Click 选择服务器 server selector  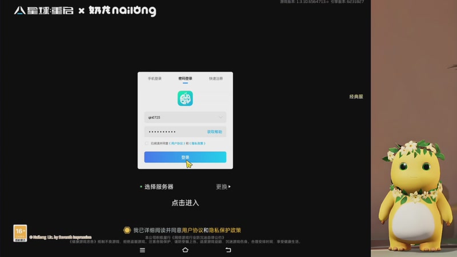pyautogui.click(x=159, y=187)
